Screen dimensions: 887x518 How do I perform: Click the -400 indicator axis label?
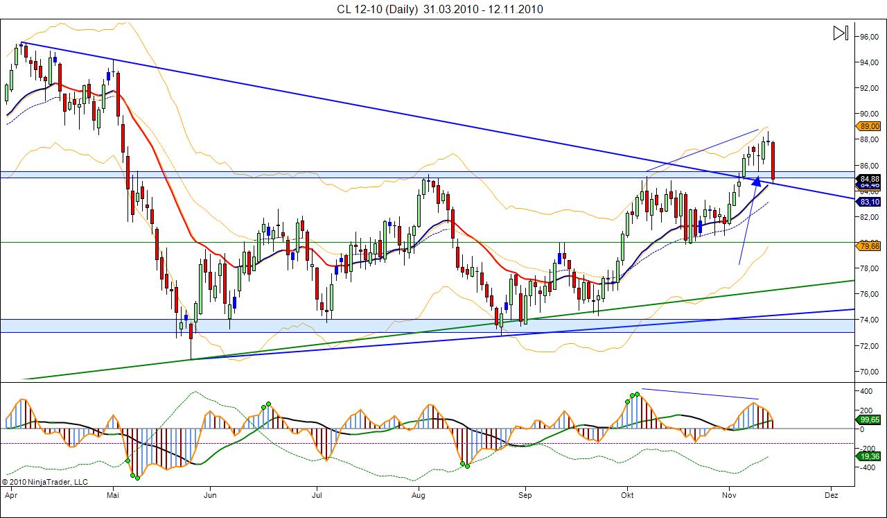point(866,467)
